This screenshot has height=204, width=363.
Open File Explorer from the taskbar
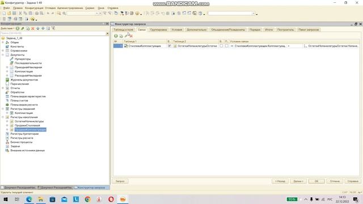tap(41, 199)
